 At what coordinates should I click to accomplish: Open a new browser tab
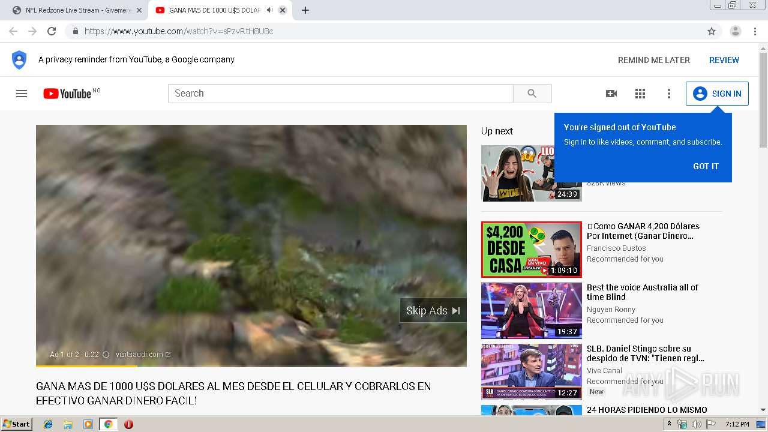coord(305,10)
